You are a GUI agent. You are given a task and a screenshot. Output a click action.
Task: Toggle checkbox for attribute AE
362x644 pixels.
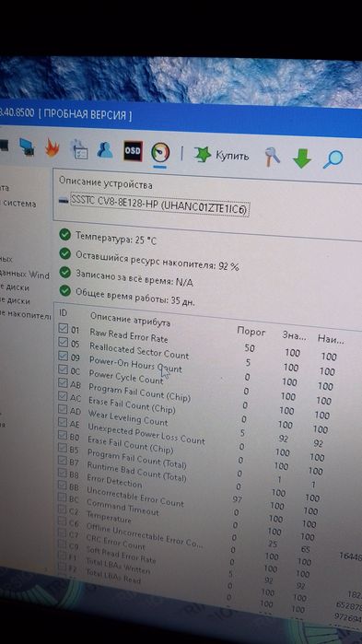click(x=63, y=422)
